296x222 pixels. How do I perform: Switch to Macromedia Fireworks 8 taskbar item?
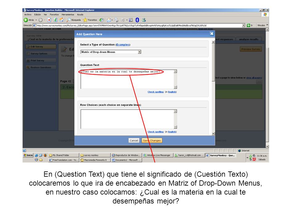(x=95, y=160)
